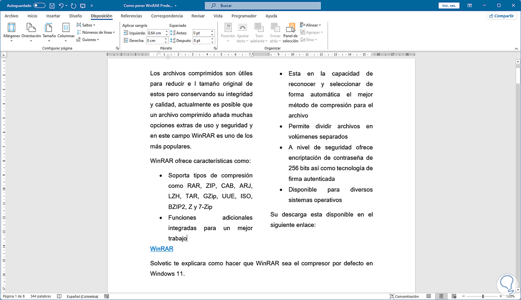
Task: Click the Compartir share button
Action: 501,16
